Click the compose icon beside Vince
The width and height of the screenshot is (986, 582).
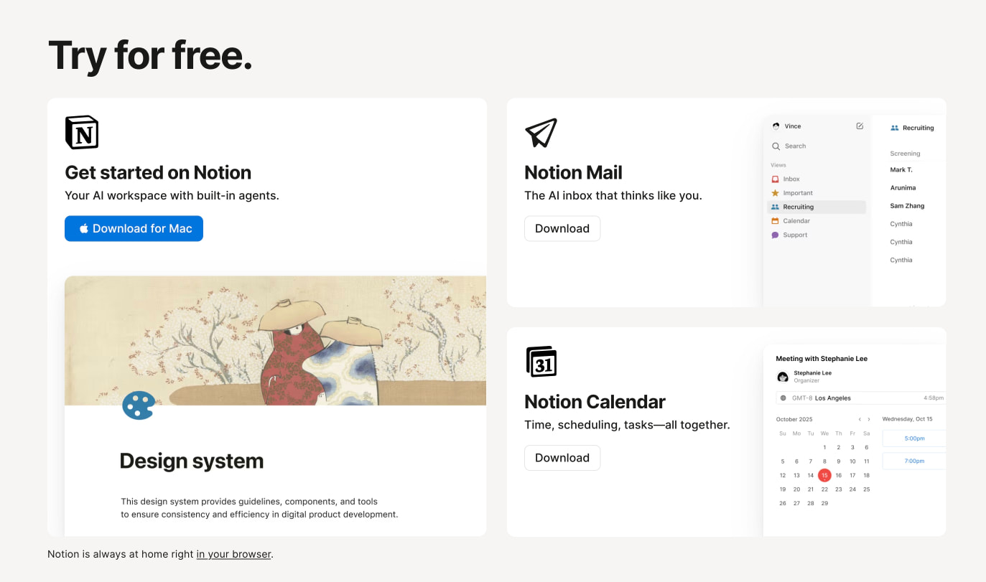(860, 126)
